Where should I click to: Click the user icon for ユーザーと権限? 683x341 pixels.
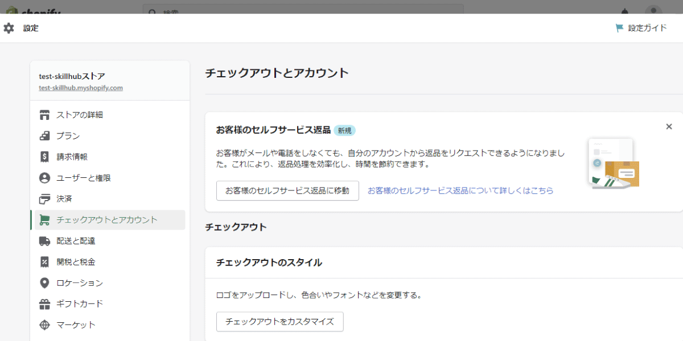coord(44,178)
